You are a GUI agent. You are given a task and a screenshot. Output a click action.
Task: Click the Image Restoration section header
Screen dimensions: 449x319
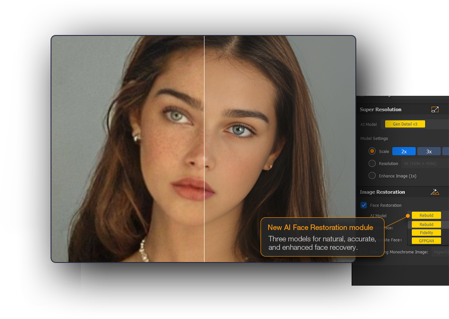[x=382, y=192]
